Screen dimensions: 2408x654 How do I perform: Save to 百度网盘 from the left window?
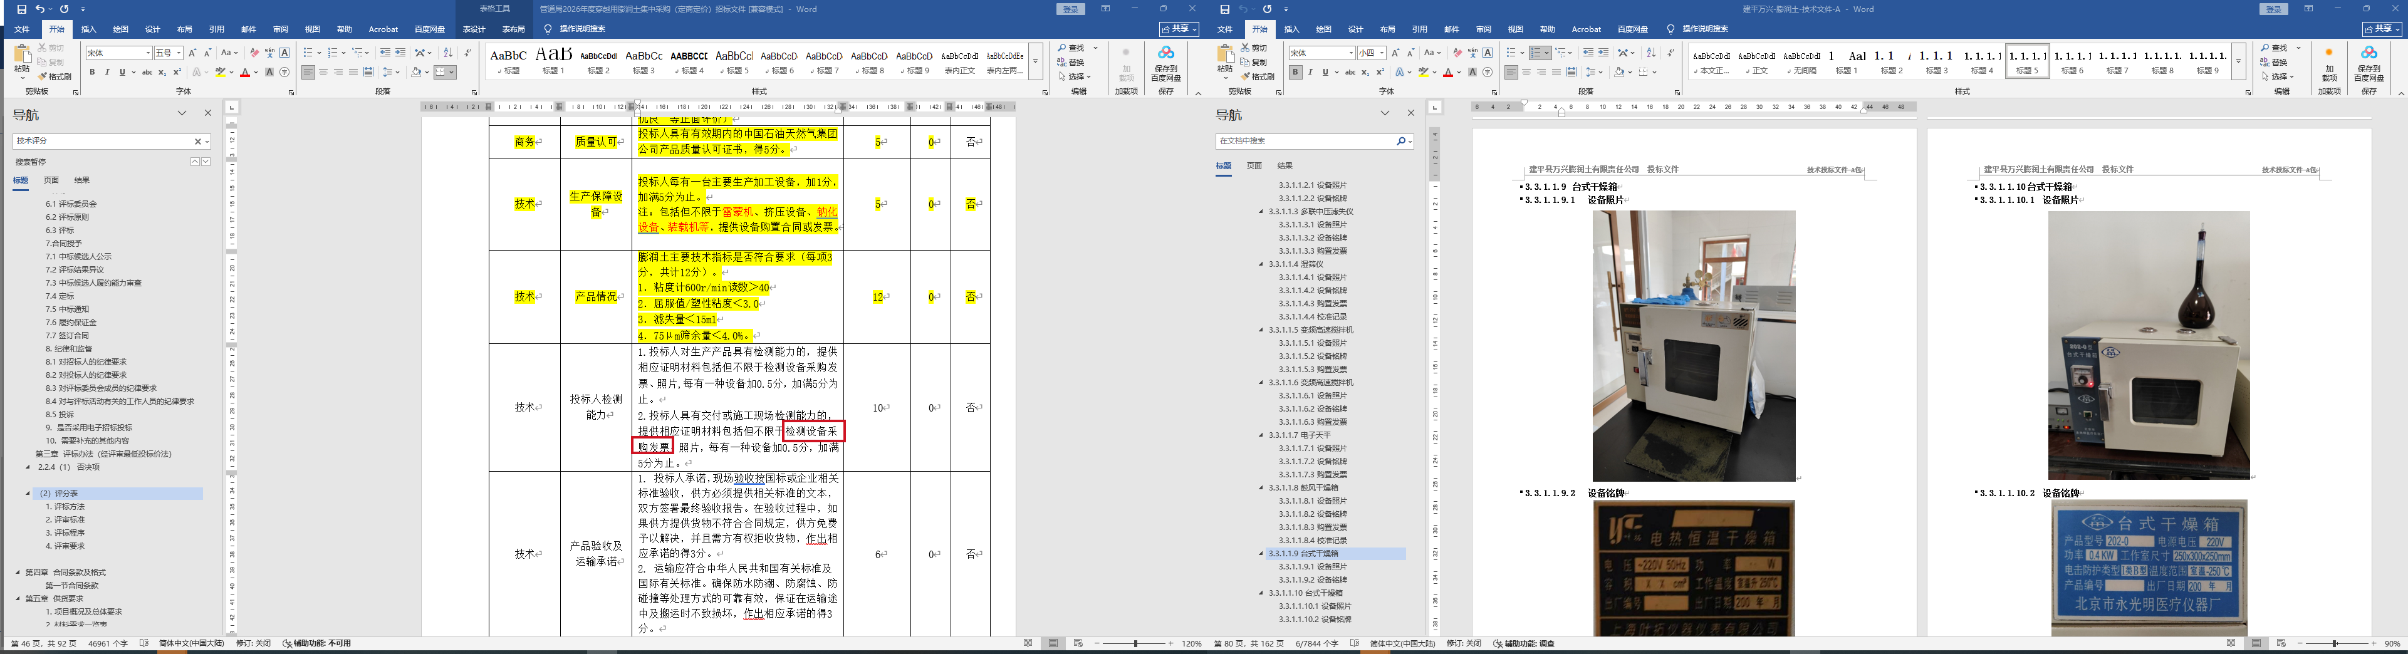pyautogui.click(x=1165, y=63)
